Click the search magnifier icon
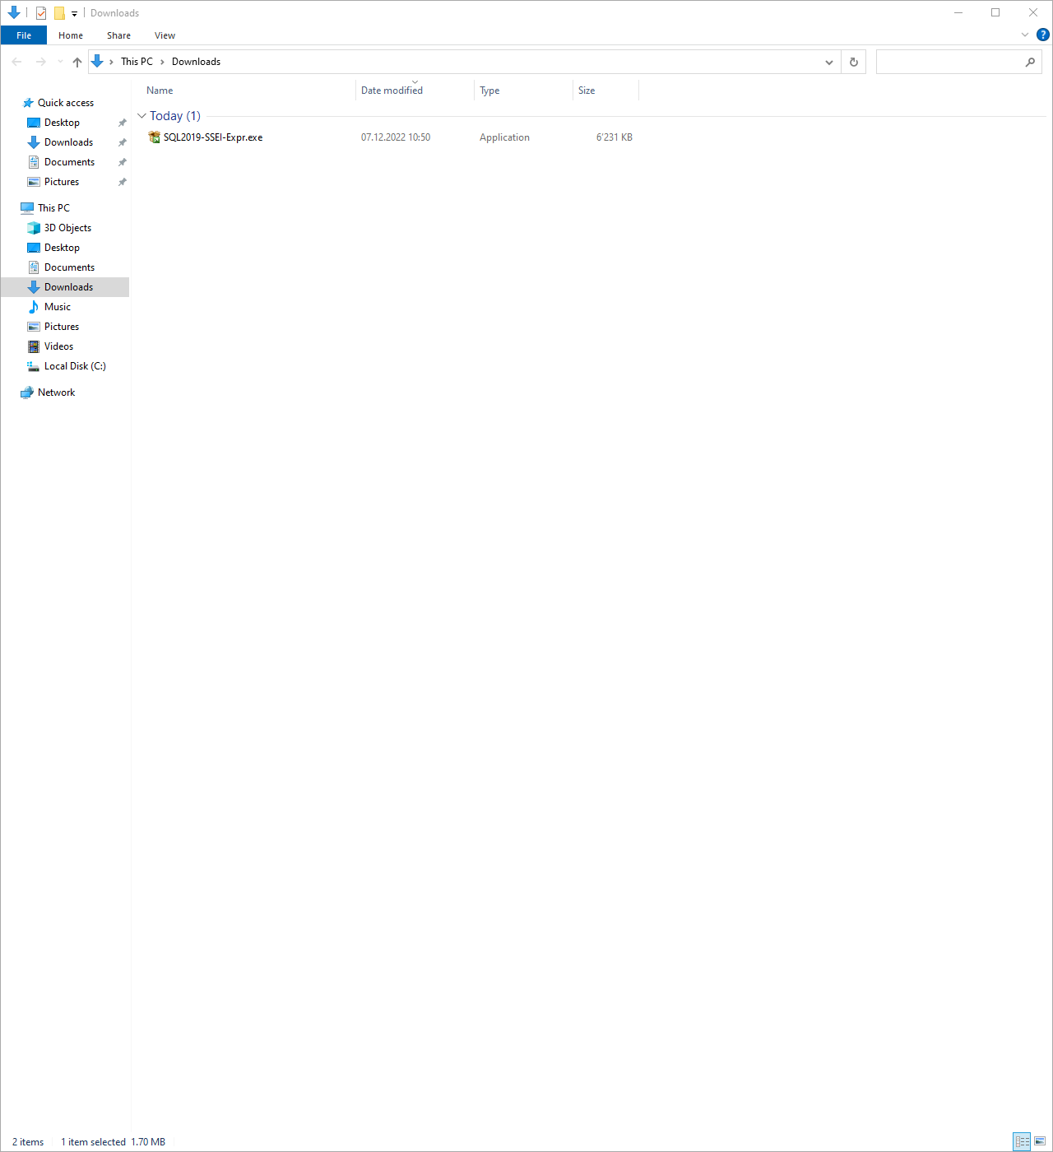This screenshot has height=1152, width=1053. click(x=1030, y=62)
